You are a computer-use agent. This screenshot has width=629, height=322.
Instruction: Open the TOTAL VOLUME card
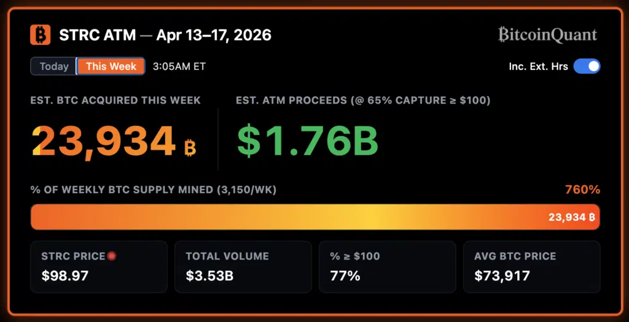[243, 266]
